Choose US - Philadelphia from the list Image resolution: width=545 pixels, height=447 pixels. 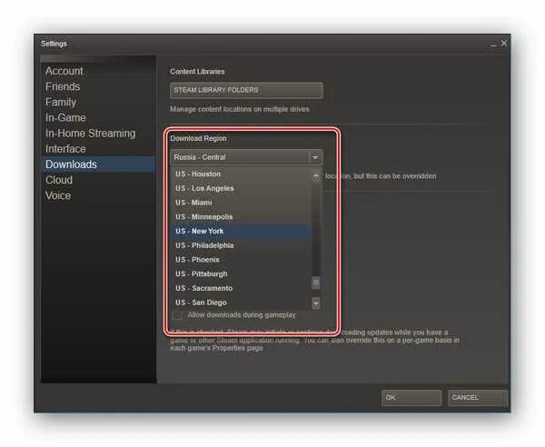(243, 245)
